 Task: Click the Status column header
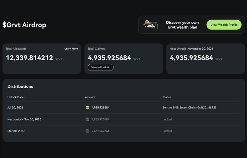pyautogui.click(x=167, y=97)
